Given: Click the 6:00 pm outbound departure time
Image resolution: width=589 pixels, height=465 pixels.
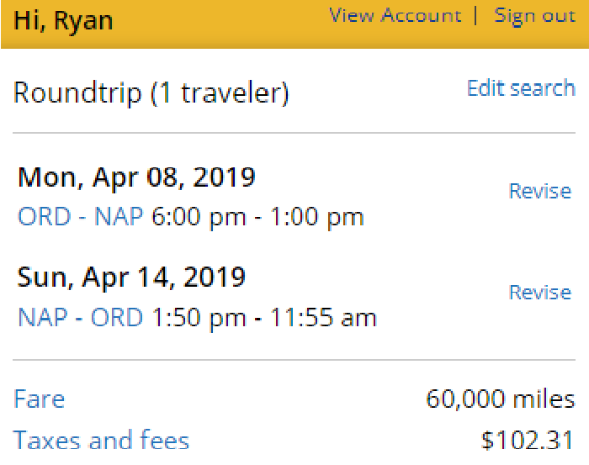Looking at the screenshot, I should [199, 217].
